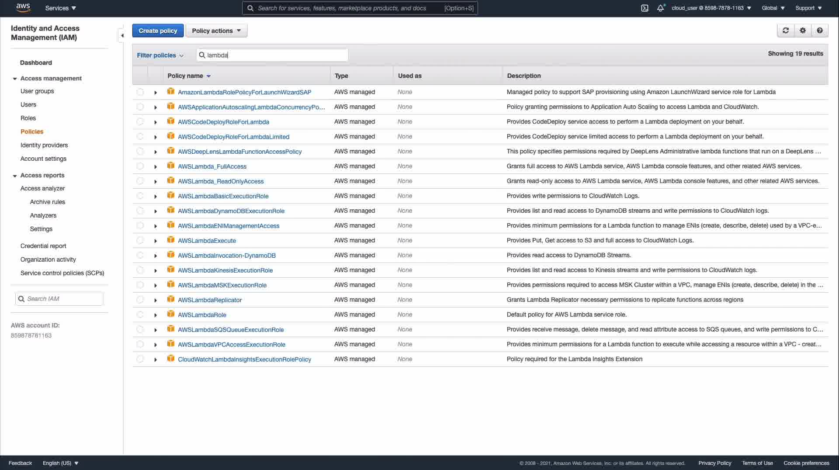Select radio button for AWSLambdaRole
Image resolution: width=839 pixels, height=470 pixels.
tap(140, 315)
